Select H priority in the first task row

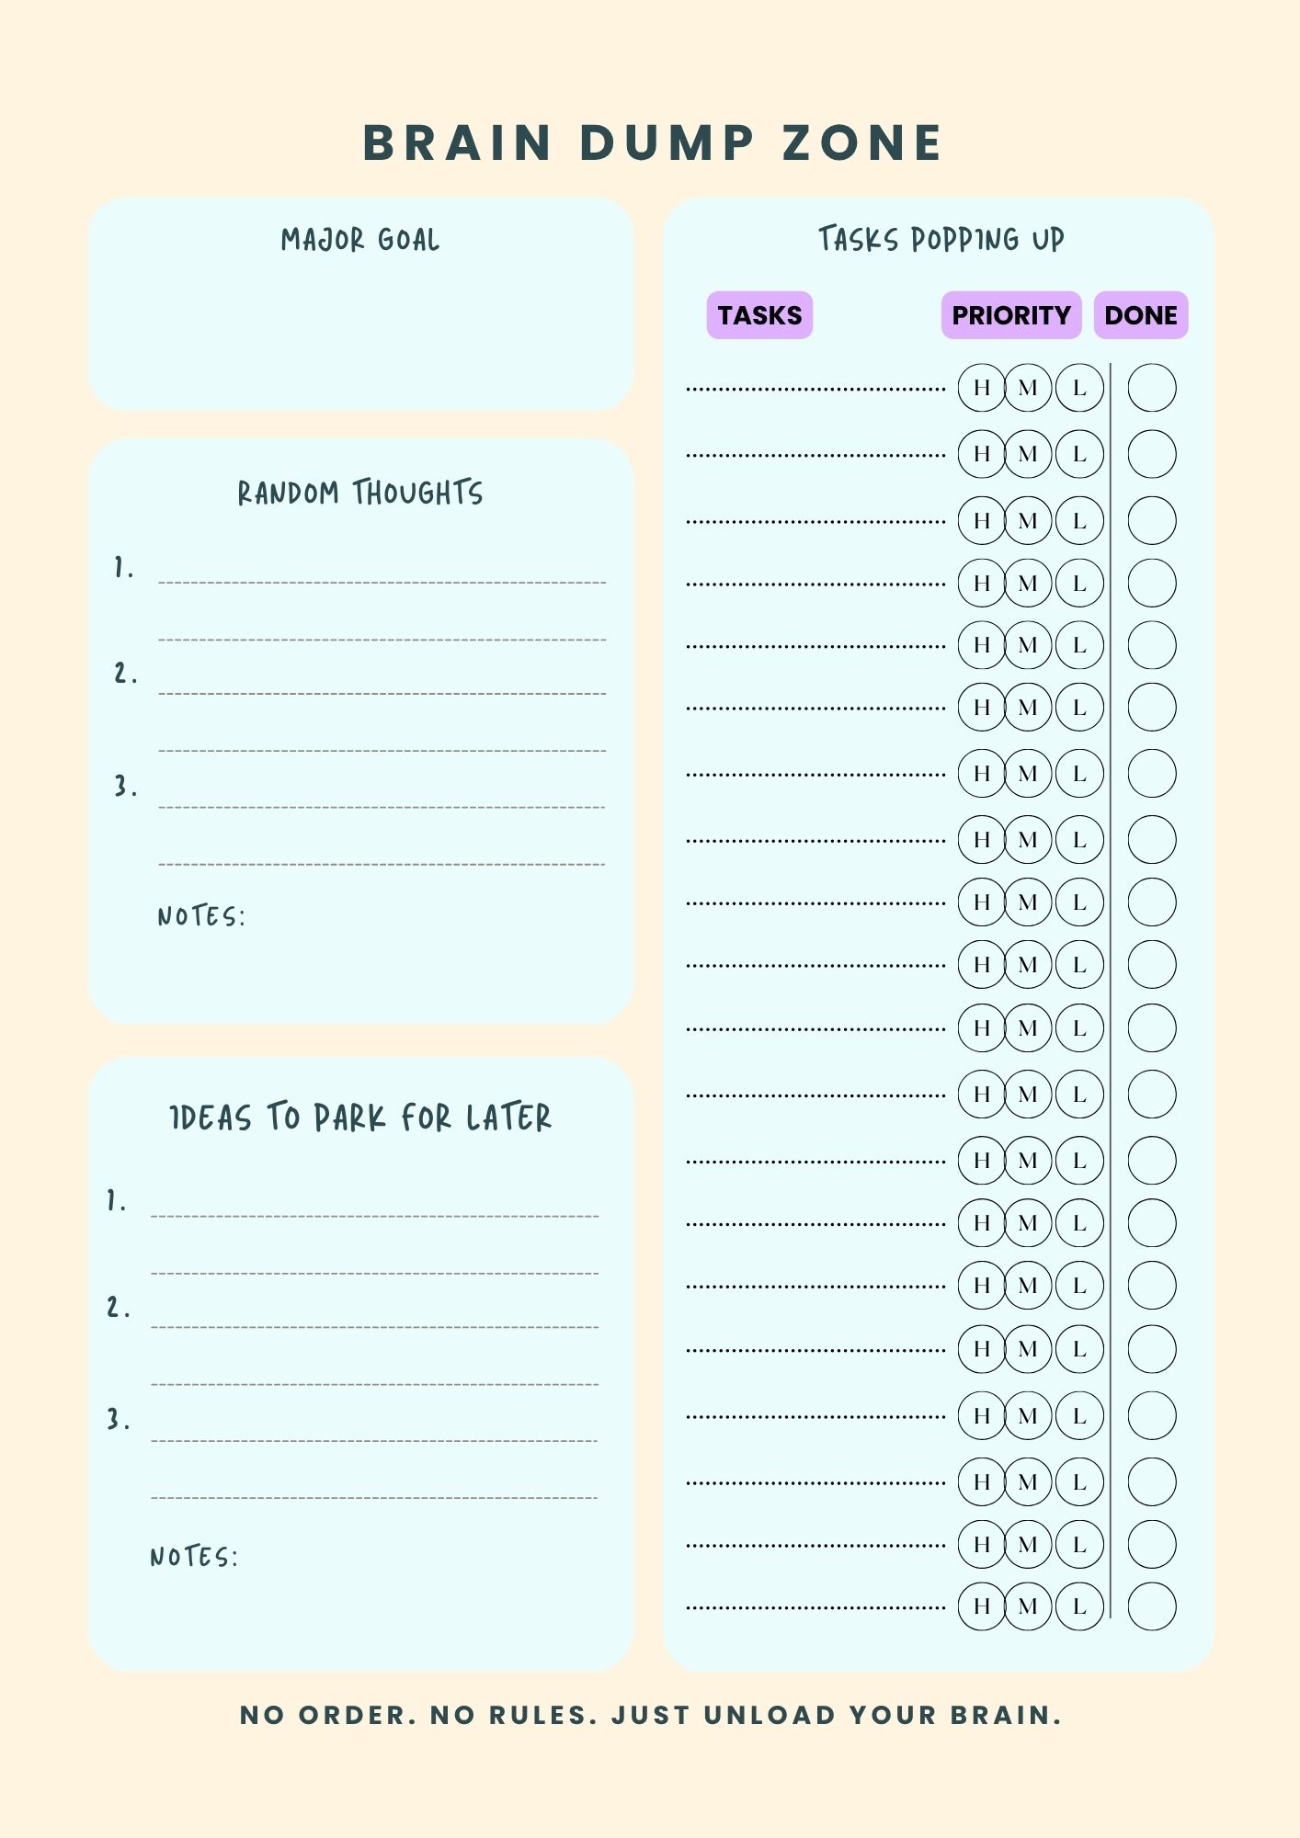981,388
